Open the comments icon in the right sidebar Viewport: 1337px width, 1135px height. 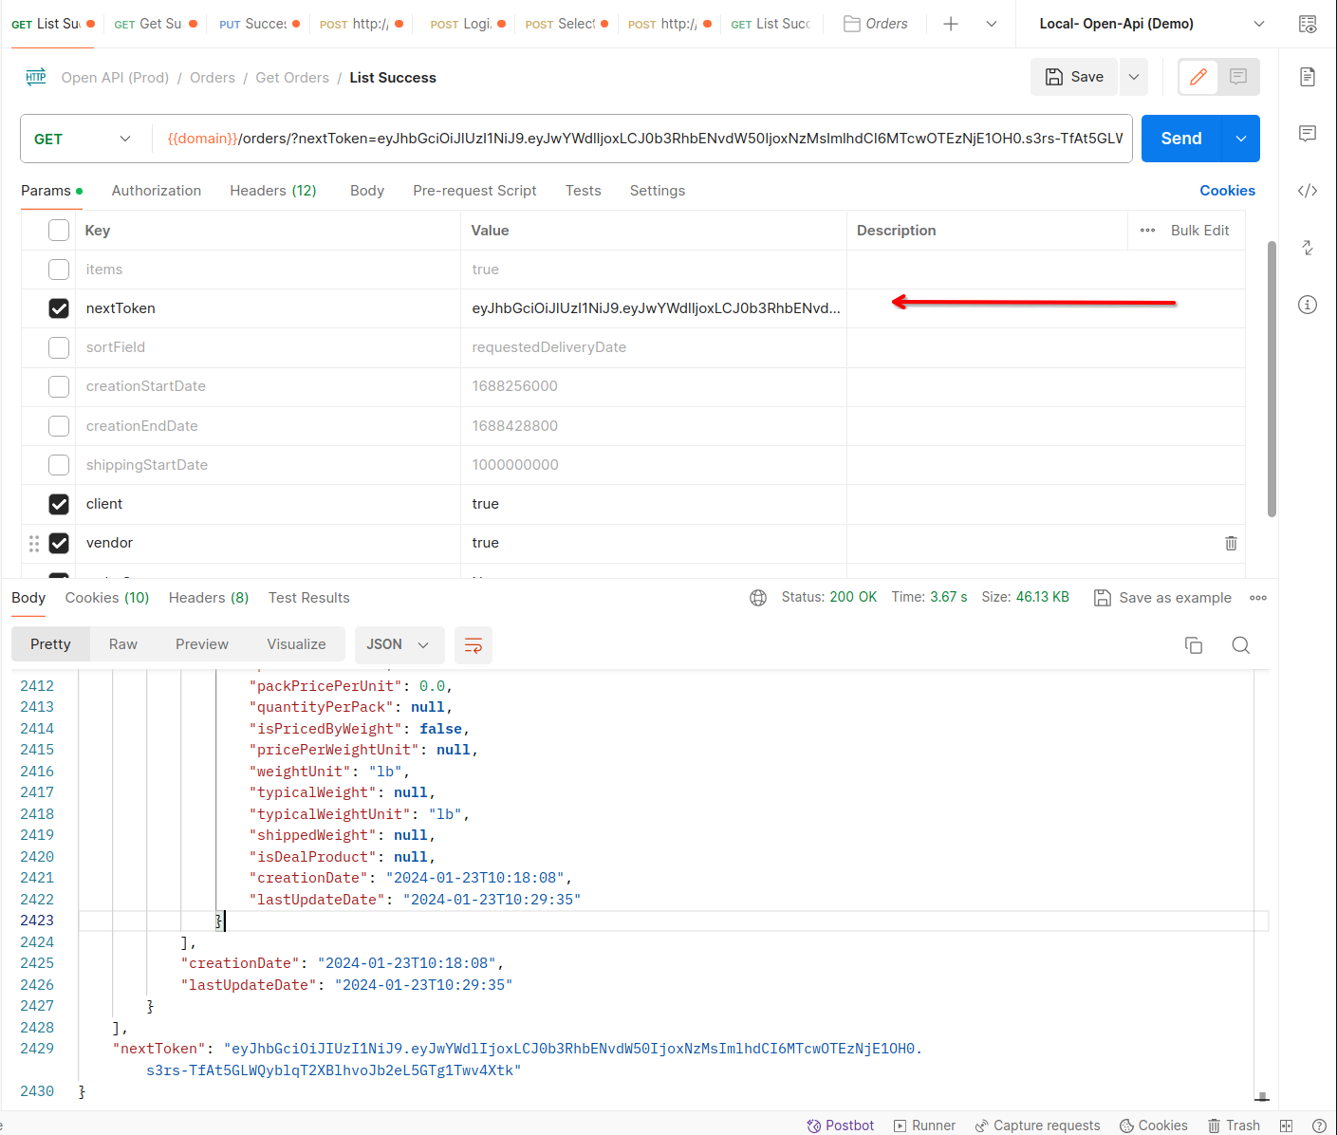tap(1308, 134)
